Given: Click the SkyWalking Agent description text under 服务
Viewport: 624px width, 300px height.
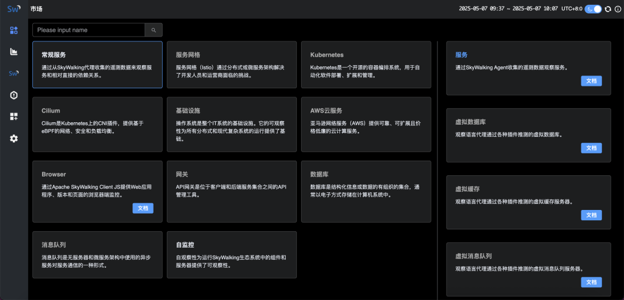Looking at the screenshot, I should click(511, 68).
